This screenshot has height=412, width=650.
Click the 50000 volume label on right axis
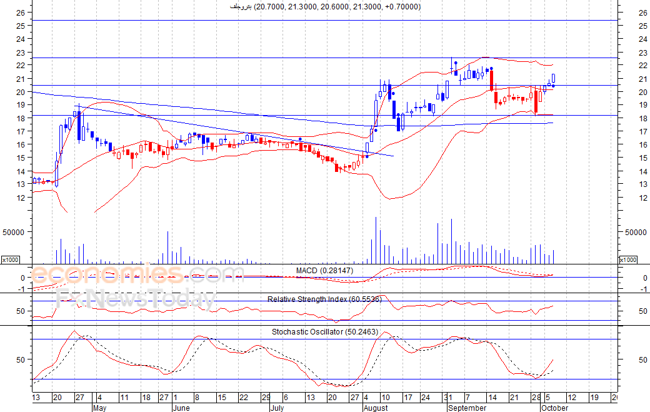tap(636, 233)
